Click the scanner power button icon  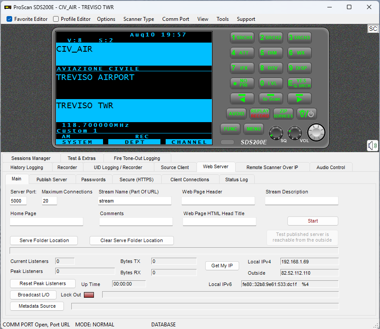[307, 113]
